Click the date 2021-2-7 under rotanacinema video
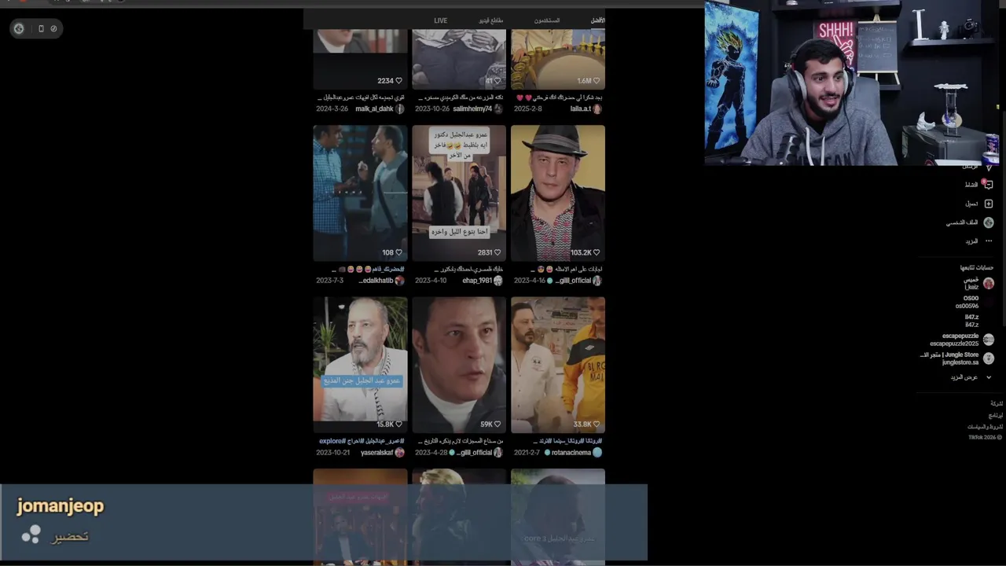The height and width of the screenshot is (566, 1006). (527, 453)
